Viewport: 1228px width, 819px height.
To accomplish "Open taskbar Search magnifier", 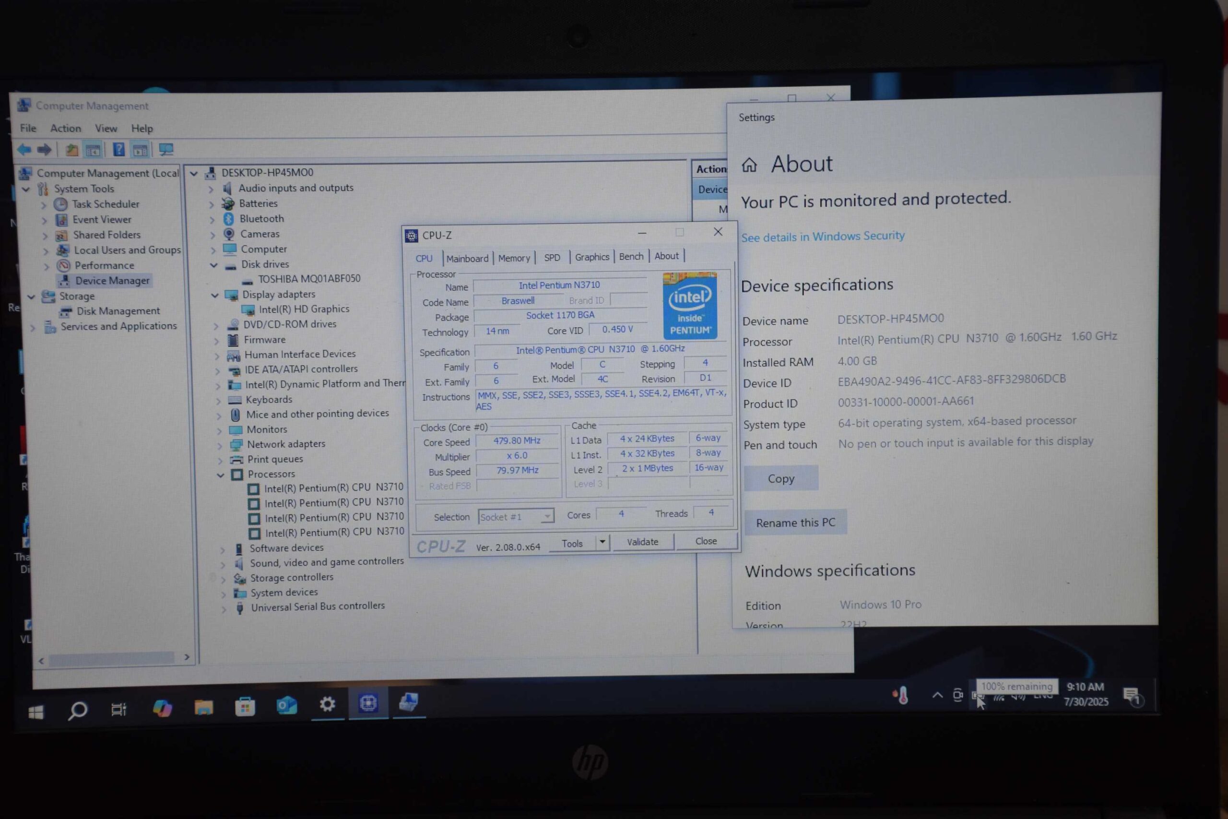I will pos(77,711).
